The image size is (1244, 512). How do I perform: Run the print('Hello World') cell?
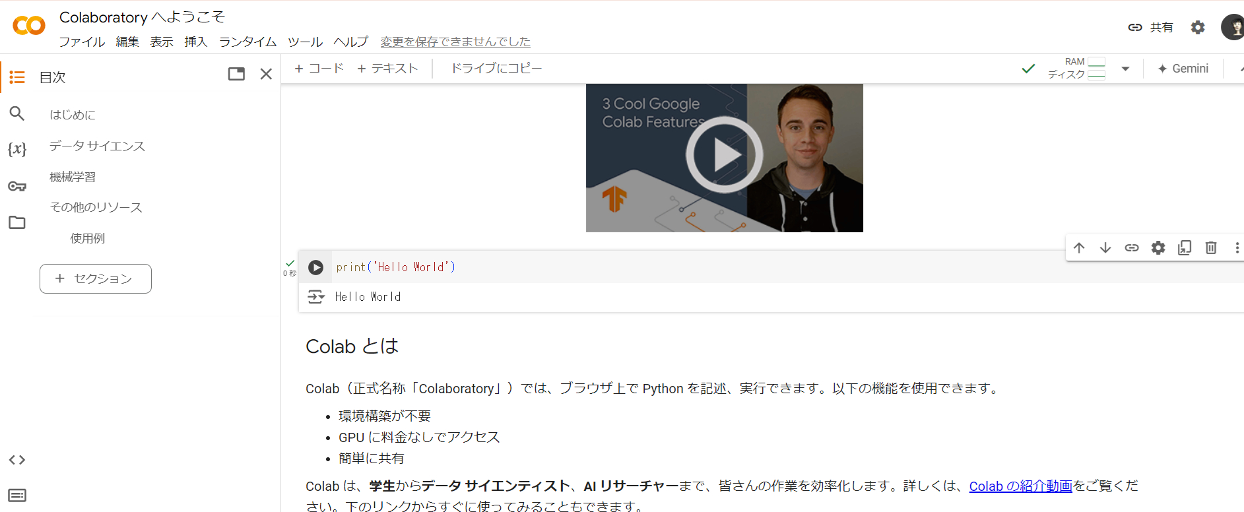tap(316, 267)
